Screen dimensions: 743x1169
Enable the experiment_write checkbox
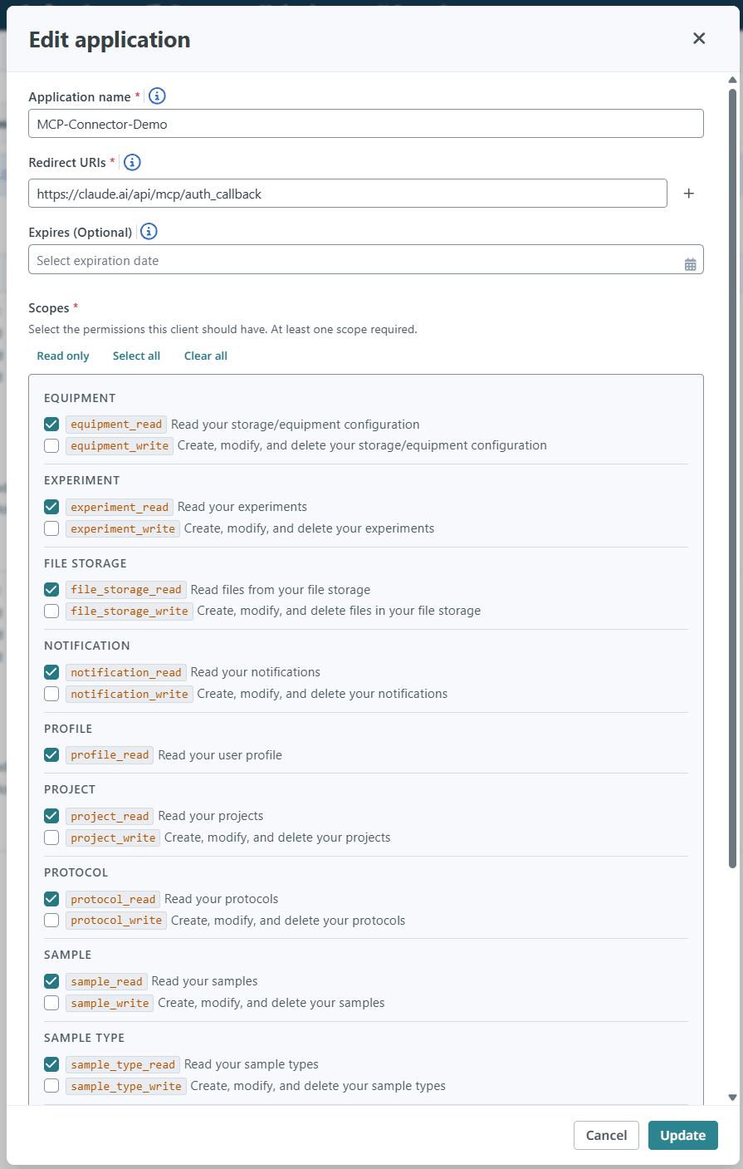(x=51, y=528)
